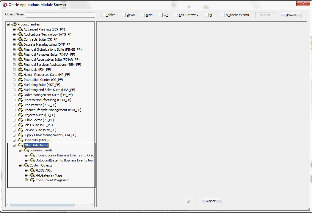Click the Discrete Manufacturing folder icon
Image resolution: width=312 pixels, height=213 pixels.
coord(21,44)
